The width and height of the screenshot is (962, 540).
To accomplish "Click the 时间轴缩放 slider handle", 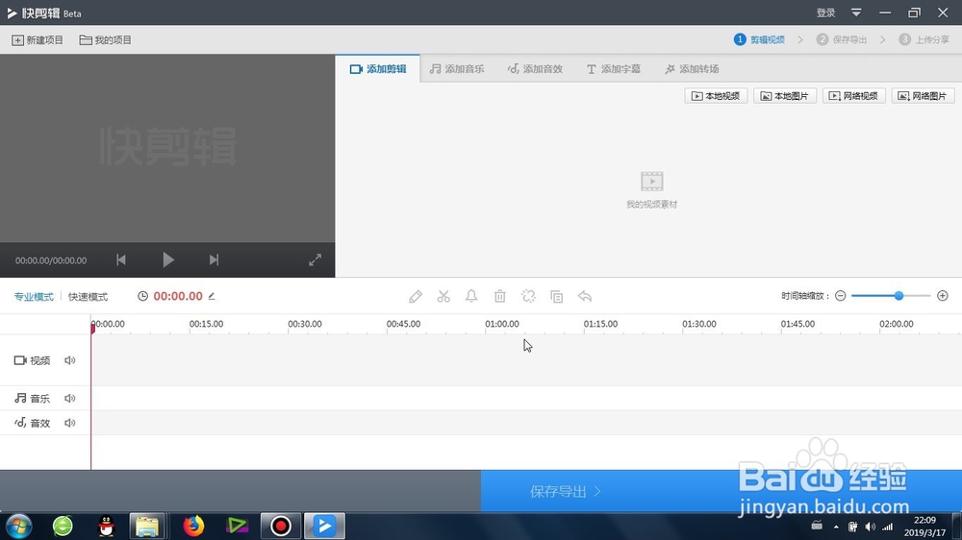I will point(899,296).
